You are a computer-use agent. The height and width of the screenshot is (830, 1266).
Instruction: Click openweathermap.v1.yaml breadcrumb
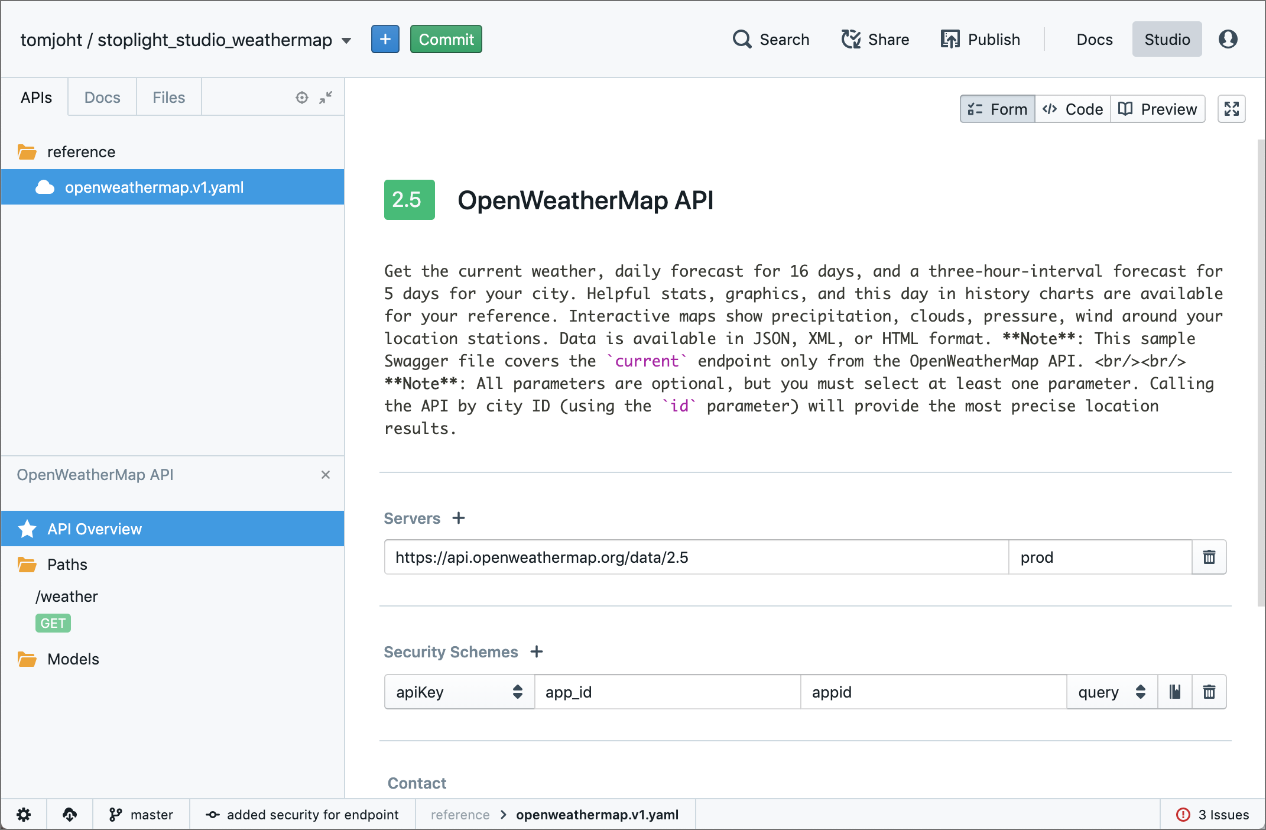pyautogui.click(x=597, y=815)
